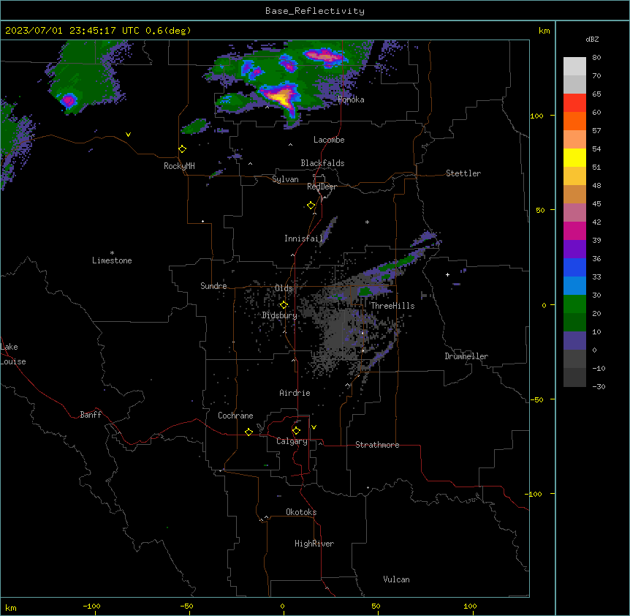
Task: Click the yellow V marker northwest of RockyMH
Action: [x=128, y=135]
